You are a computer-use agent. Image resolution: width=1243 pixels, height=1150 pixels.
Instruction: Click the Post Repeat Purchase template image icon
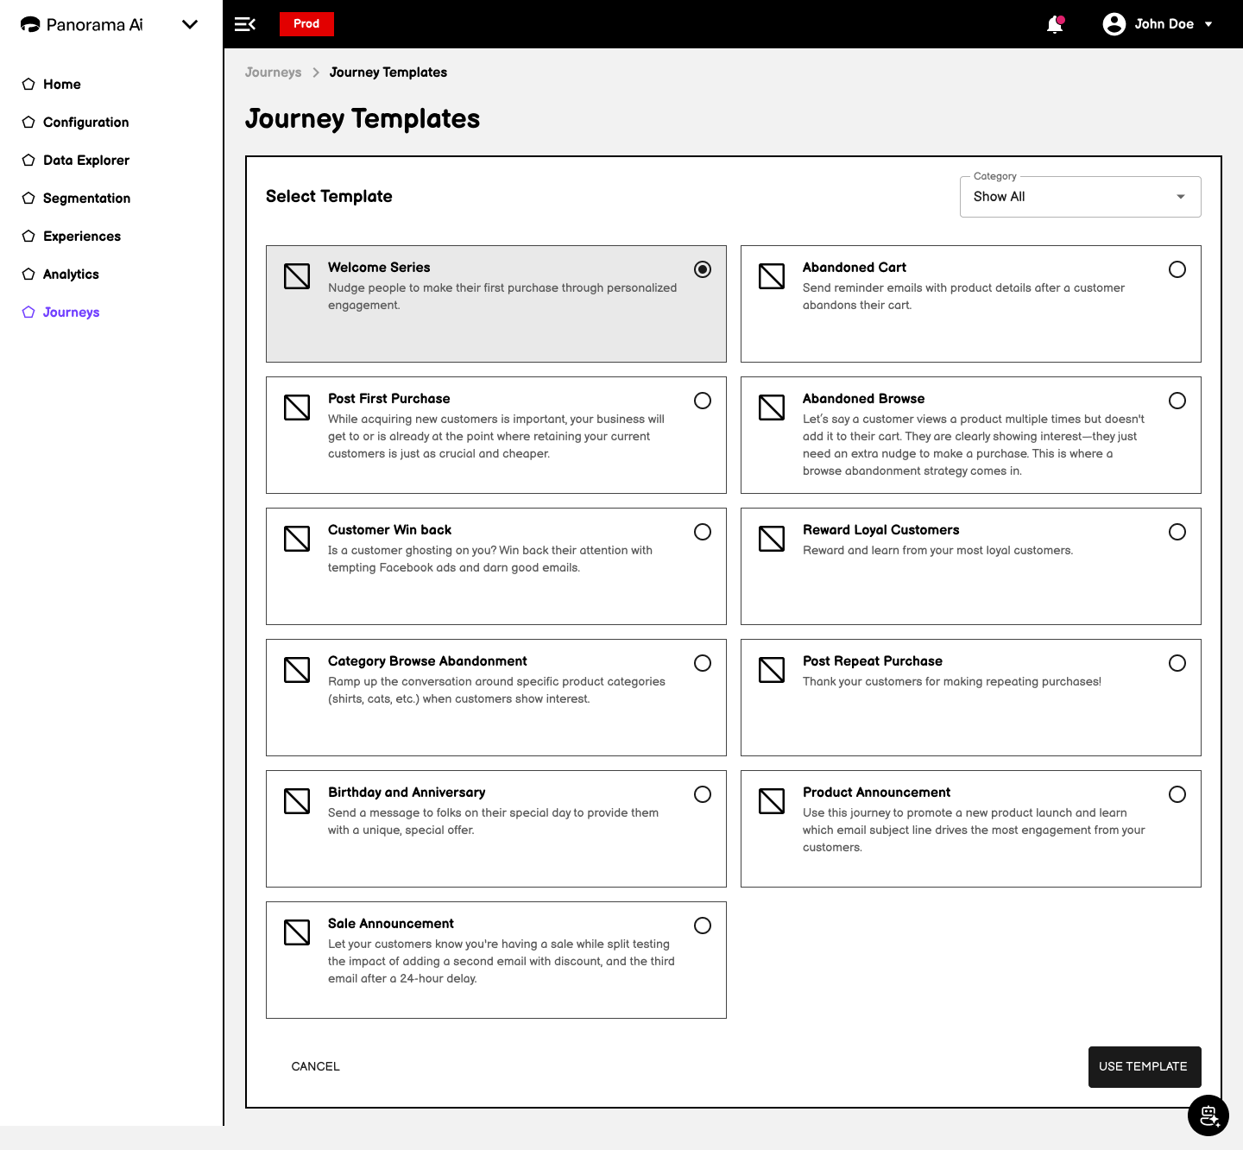[772, 670]
